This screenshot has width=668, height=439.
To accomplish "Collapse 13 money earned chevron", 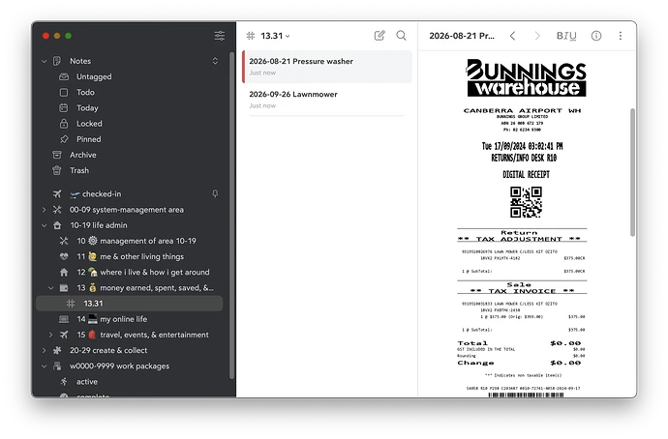I will (x=50, y=288).
